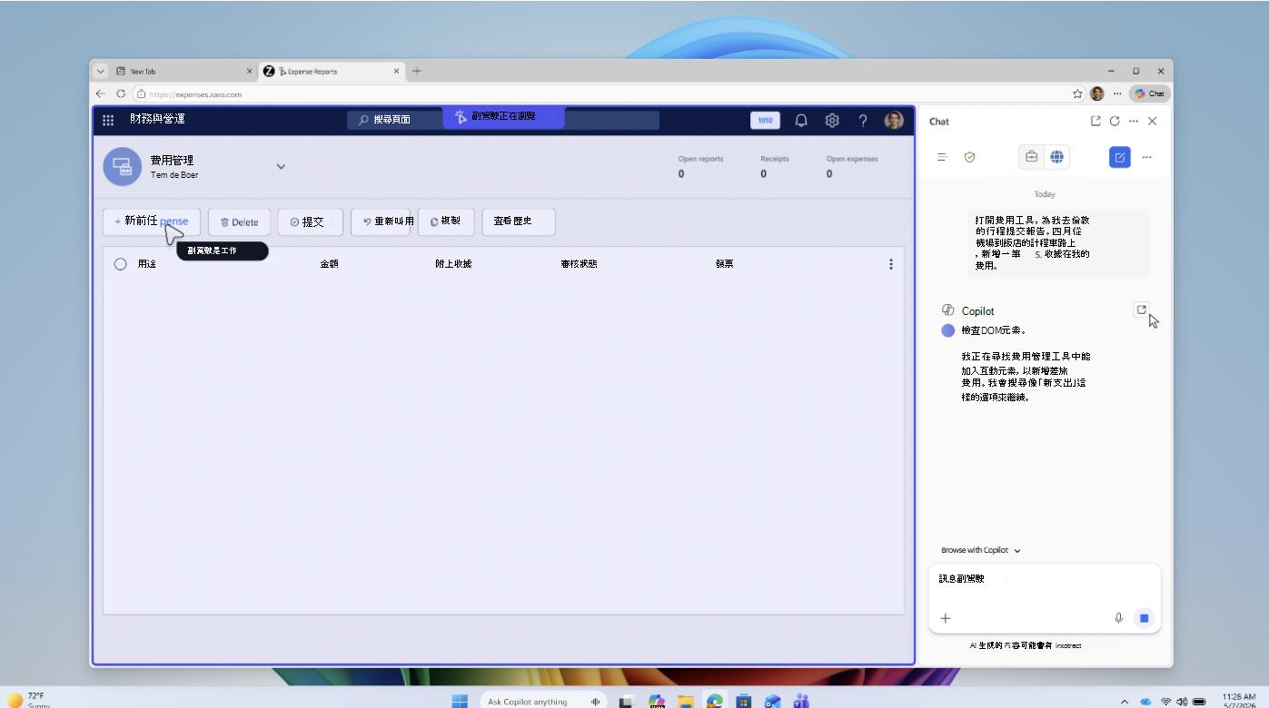1269x708 pixels.
Task: Refresh the Chat panel
Action: pos(1115,121)
